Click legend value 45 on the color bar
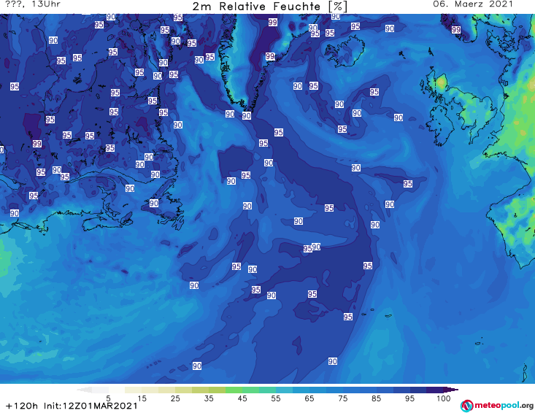The image size is (535, 413). click(x=242, y=398)
